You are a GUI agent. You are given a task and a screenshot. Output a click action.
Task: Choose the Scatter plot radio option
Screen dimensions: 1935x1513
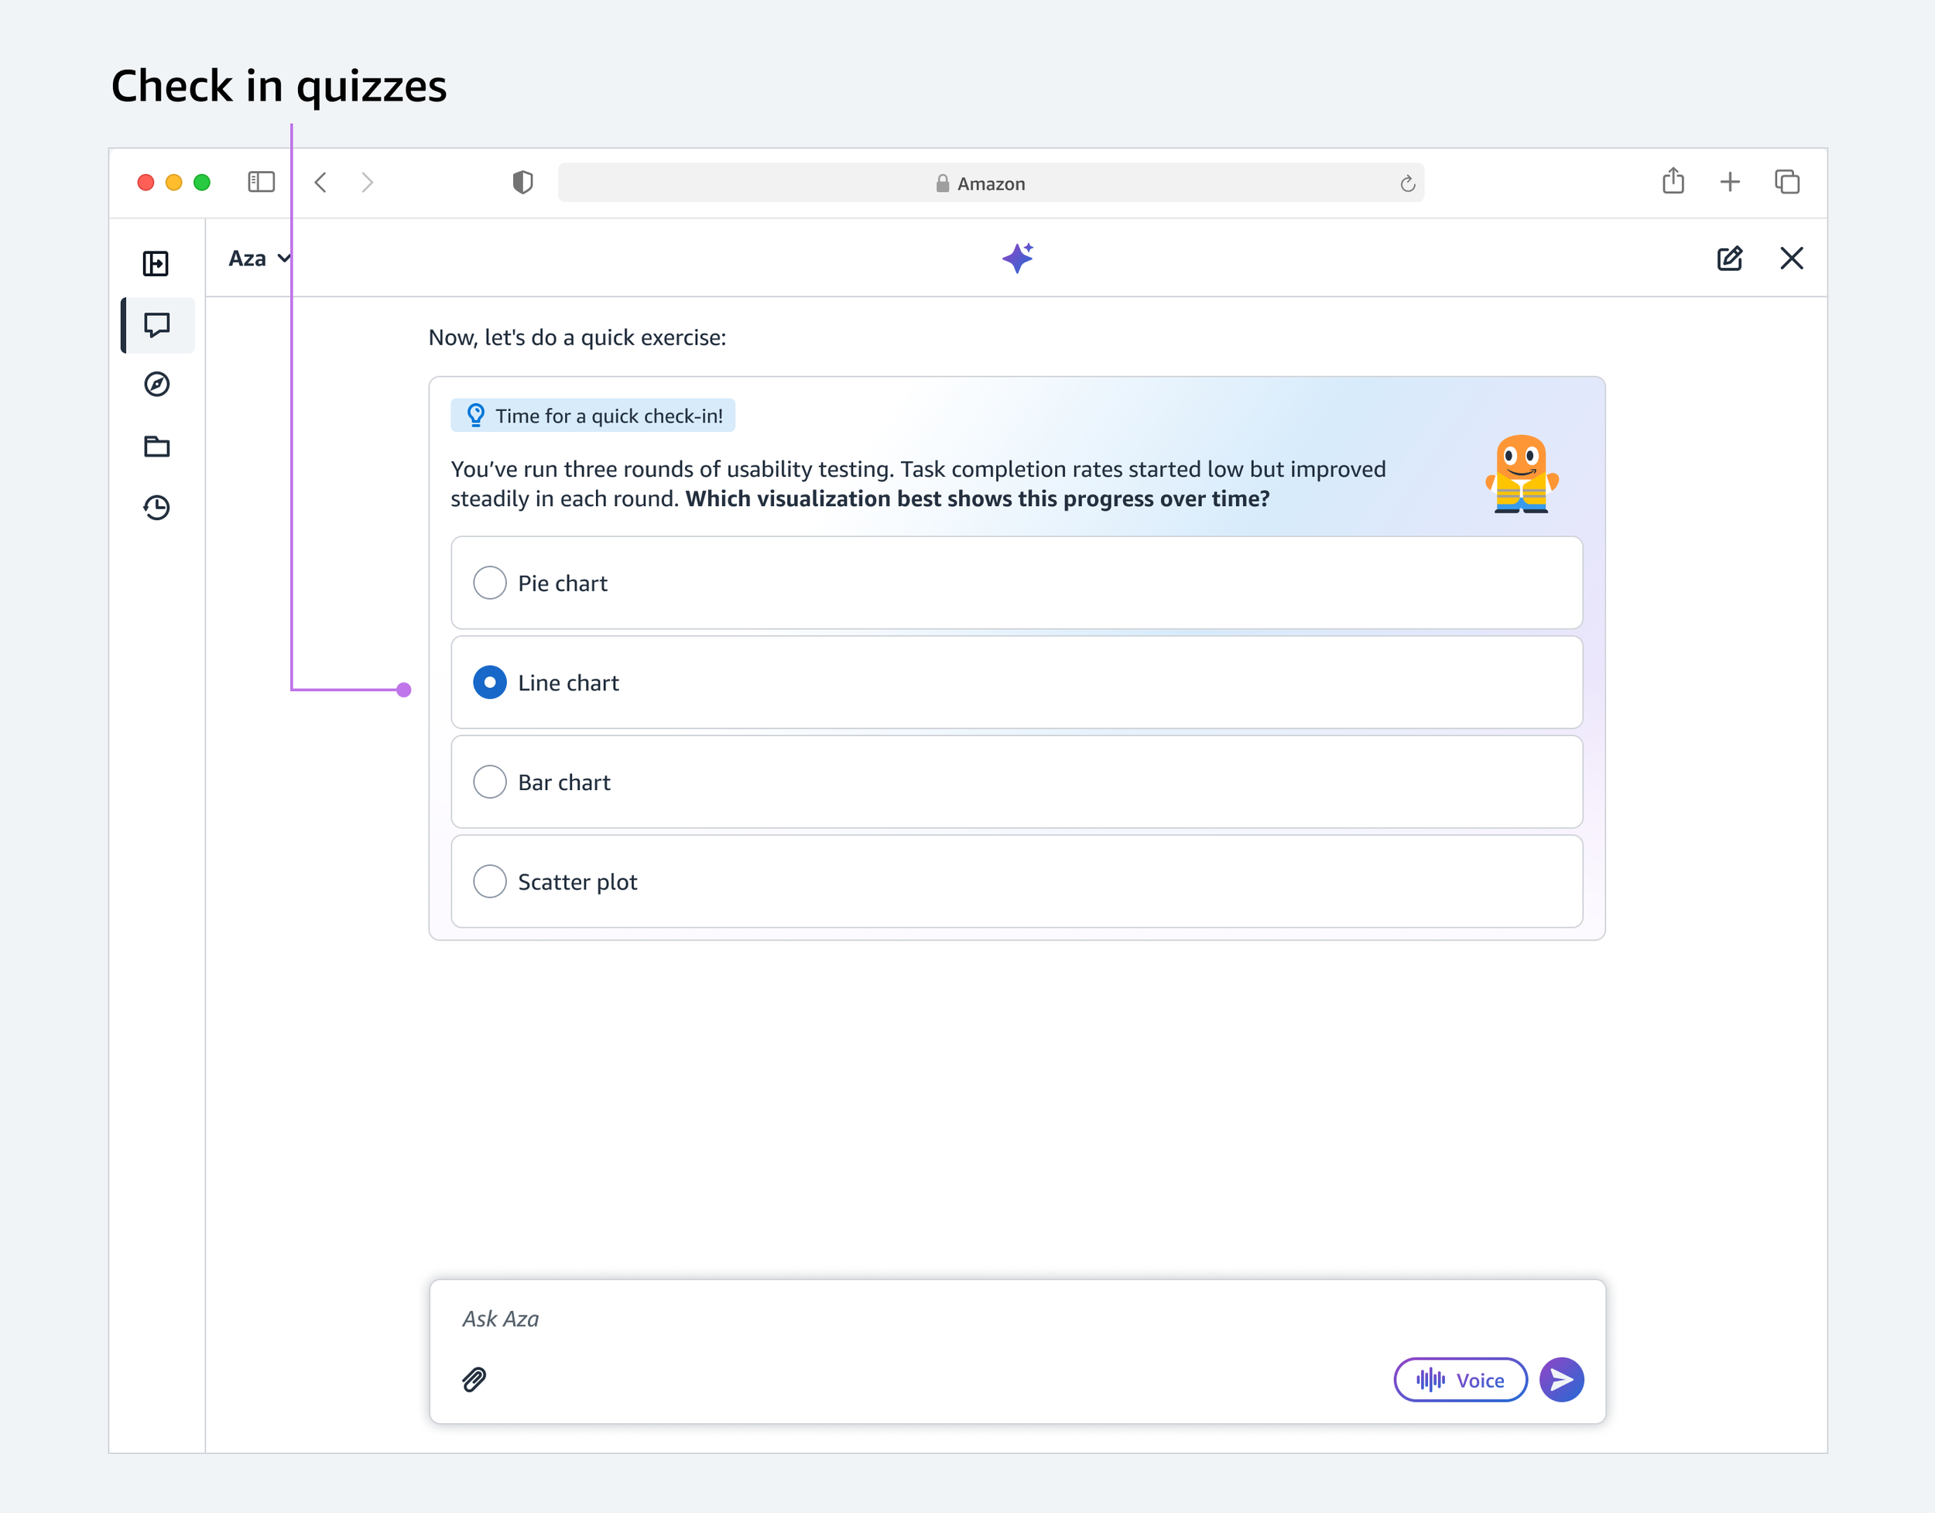(489, 881)
